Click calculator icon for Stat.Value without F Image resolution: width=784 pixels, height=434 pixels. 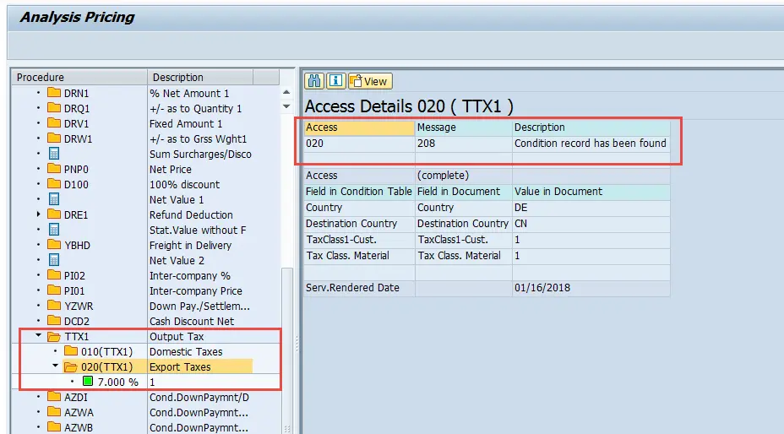pos(54,230)
